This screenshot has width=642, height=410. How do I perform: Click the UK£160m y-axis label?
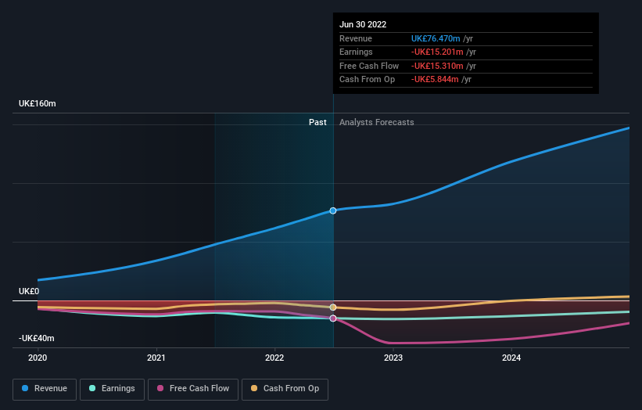pyautogui.click(x=38, y=103)
